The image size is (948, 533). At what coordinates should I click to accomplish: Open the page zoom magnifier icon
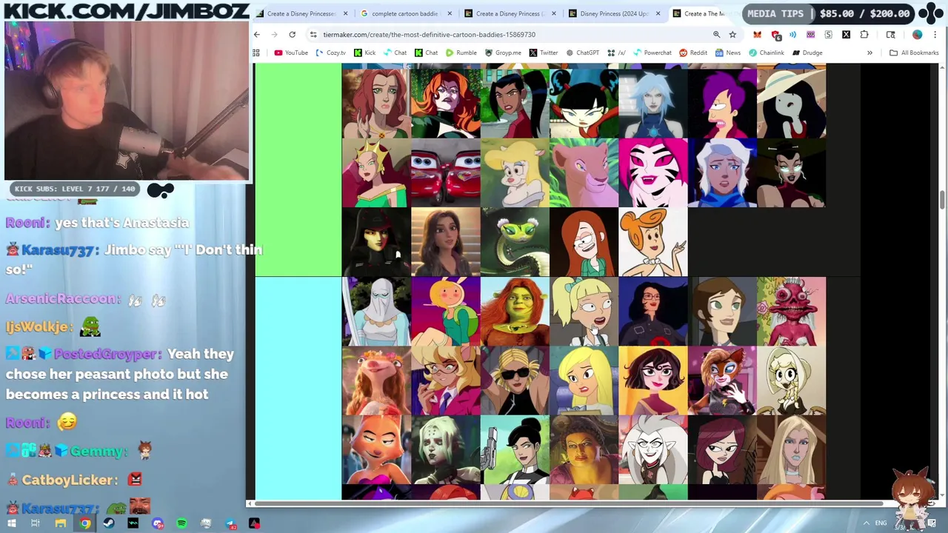click(x=716, y=34)
